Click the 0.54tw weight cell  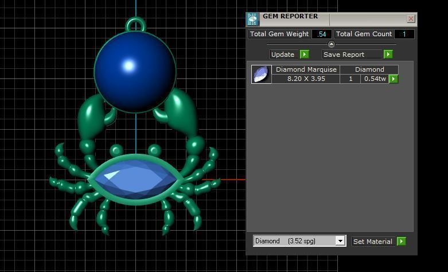click(x=375, y=79)
